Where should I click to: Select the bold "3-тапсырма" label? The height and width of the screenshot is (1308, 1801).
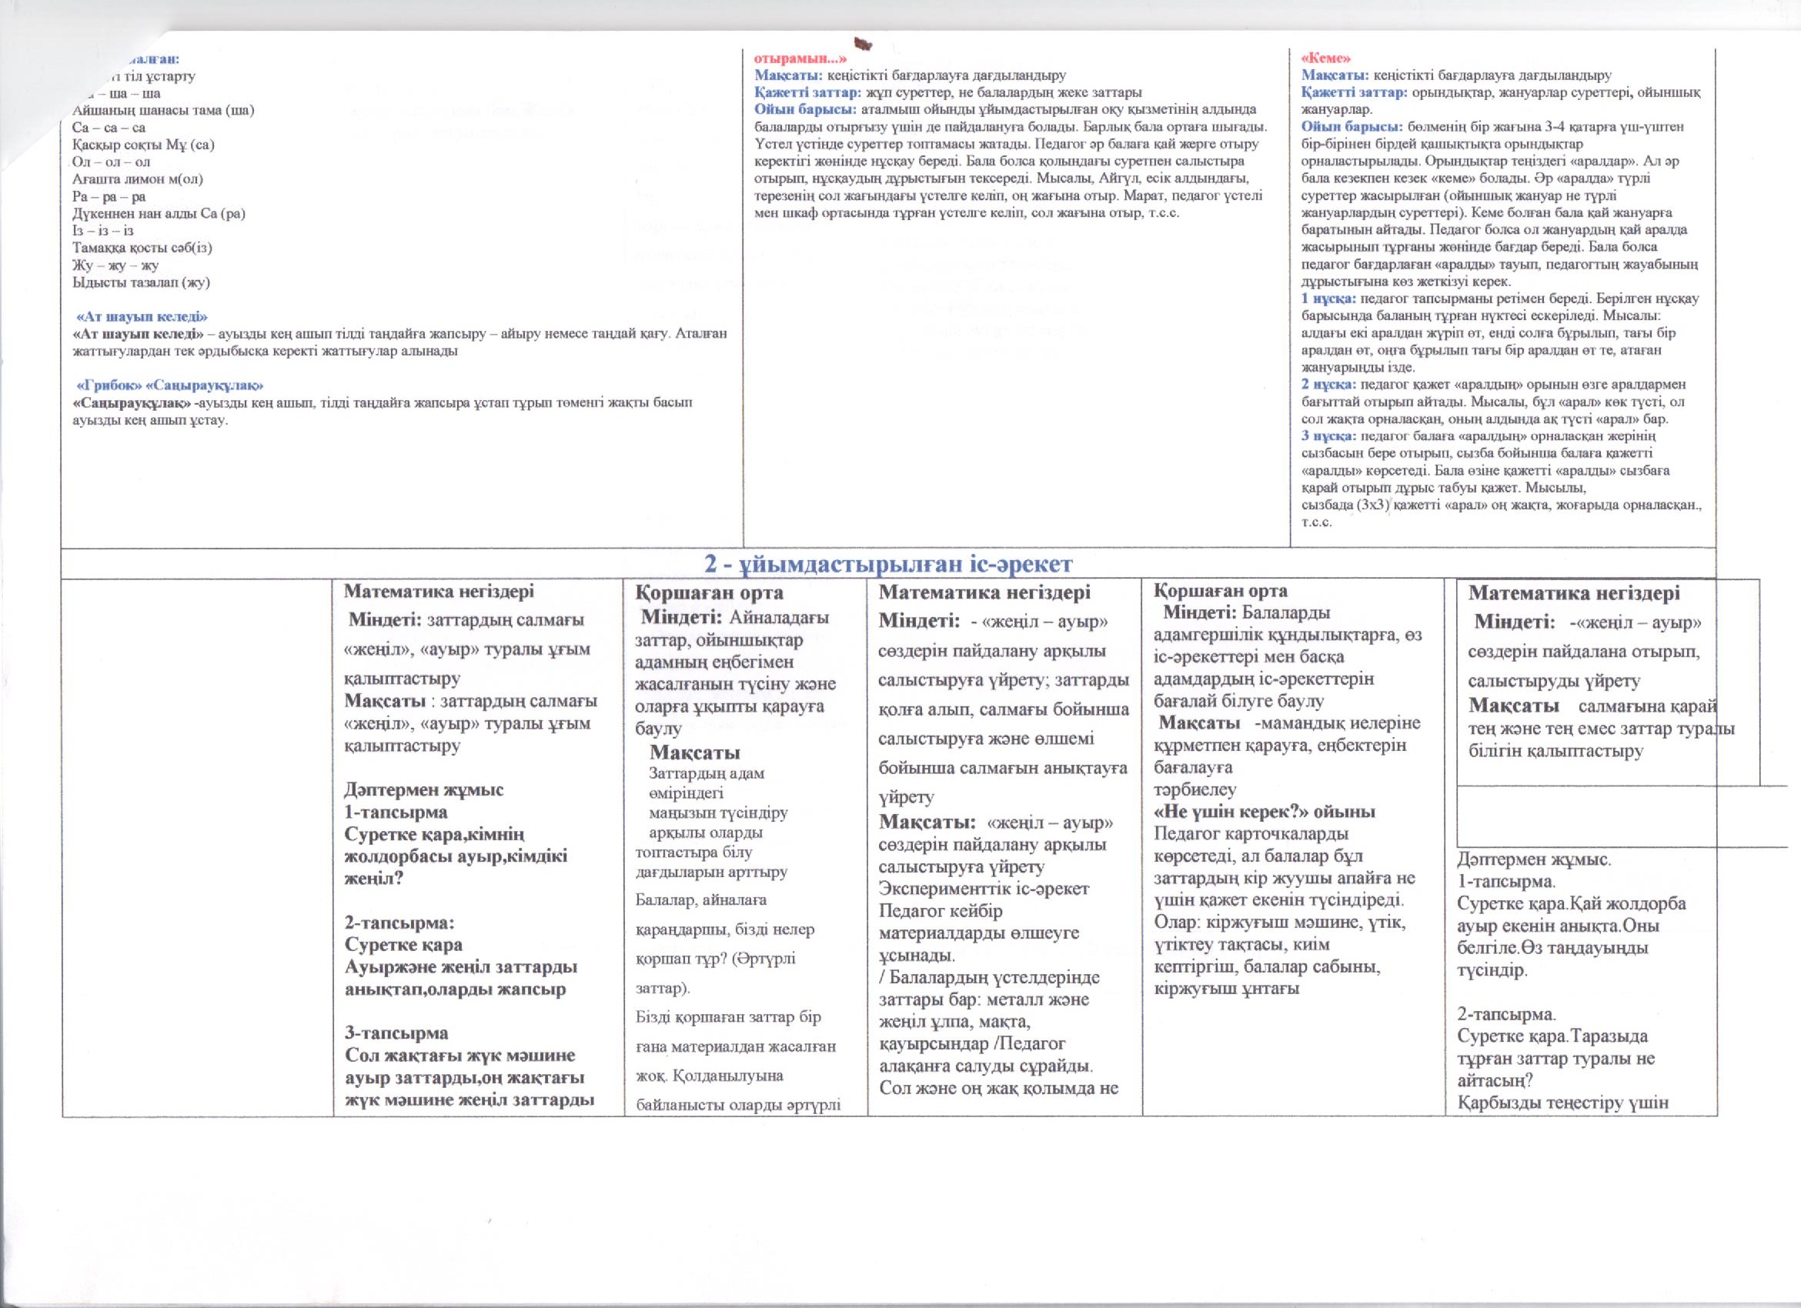[x=396, y=1033]
